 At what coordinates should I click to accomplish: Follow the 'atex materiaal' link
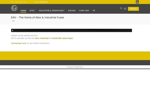[x=42, y=38]
